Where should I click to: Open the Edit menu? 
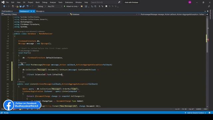coord(13,2)
